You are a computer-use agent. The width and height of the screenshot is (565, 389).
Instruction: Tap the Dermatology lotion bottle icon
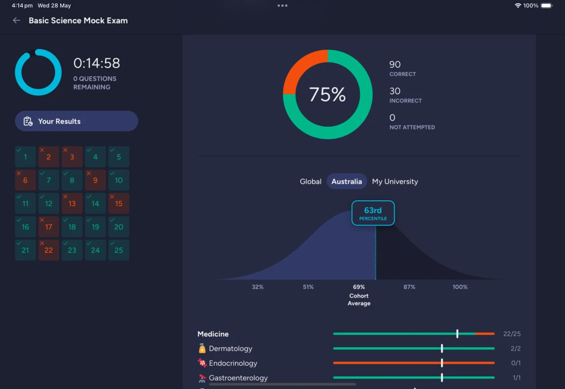tap(202, 349)
